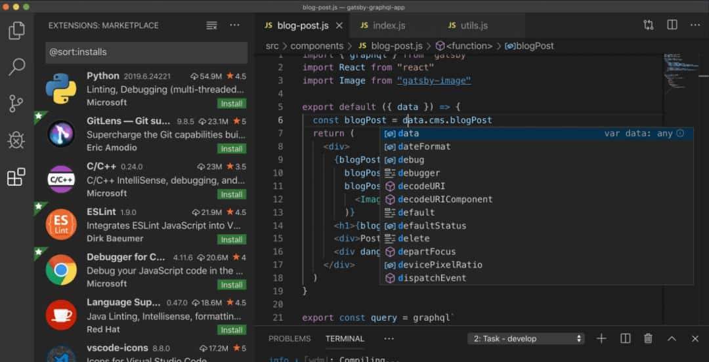Viewport: 709px width, 362px height.
Task: Open the Explorer view in activity bar
Action: (17, 30)
